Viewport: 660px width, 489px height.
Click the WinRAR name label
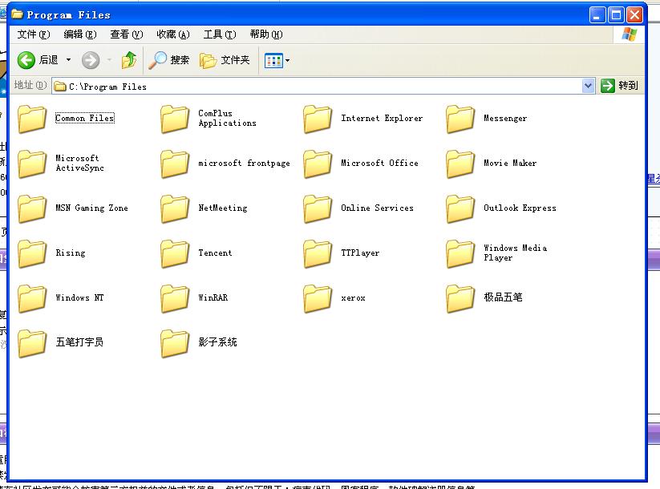point(213,297)
